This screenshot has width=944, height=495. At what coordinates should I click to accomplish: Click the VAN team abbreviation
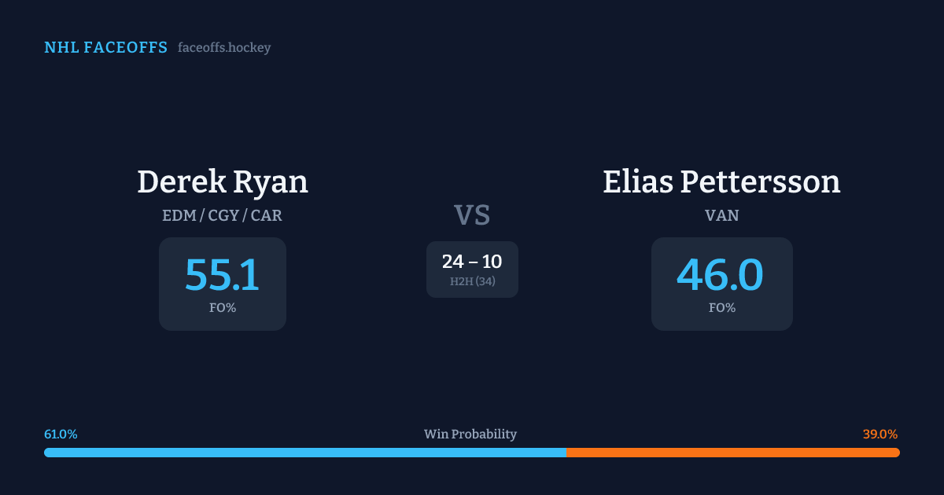click(x=721, y=215)
